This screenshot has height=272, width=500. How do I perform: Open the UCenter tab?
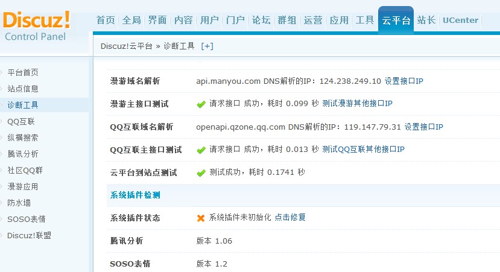coord(460,21)
